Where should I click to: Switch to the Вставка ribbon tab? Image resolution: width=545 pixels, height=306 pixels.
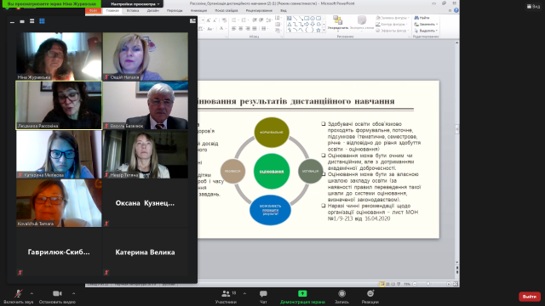(x=133, y=11)
